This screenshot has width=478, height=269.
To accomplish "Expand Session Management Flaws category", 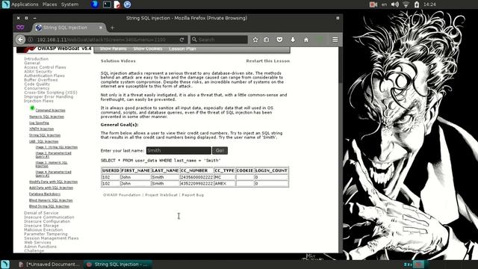I will tap(52, 238).
